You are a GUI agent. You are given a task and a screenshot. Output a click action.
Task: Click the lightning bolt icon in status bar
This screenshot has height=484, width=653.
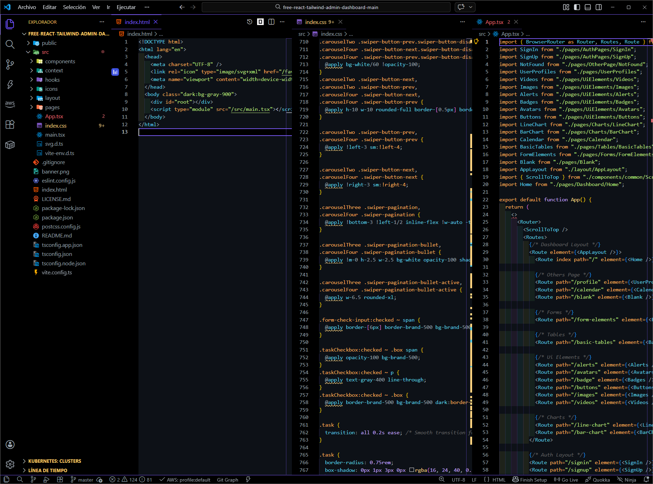point(248,479)
